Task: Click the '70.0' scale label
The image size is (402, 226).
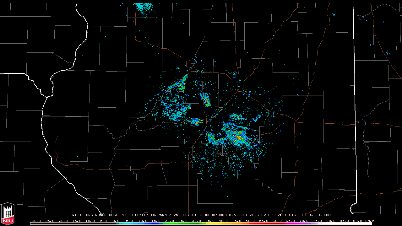Action: (x=305, y=221)
